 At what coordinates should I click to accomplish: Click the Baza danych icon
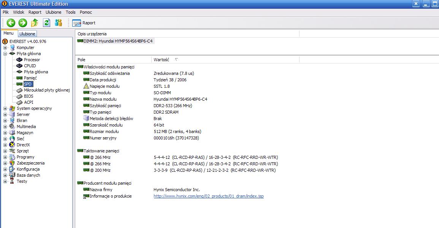pyautogui.click(x=12, y=175)
